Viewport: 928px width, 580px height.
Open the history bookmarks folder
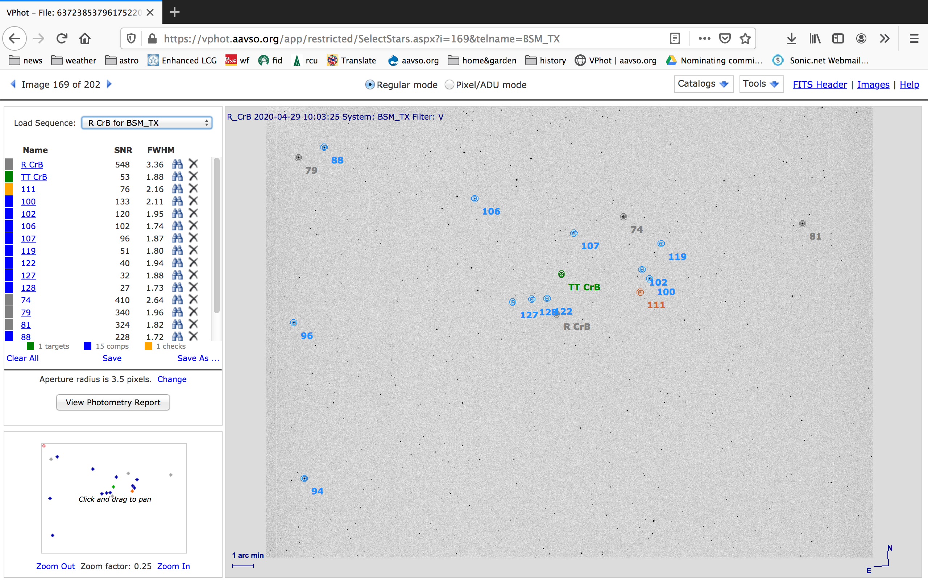pos(546,61)
